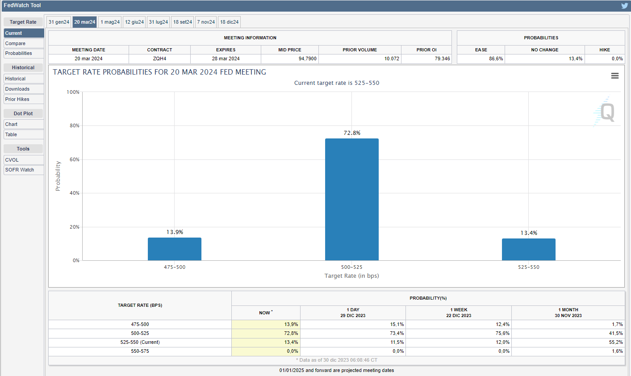Open the Dot Plot Chart view
This screenshot has width=631, height=376.
[x=24, y=124]
